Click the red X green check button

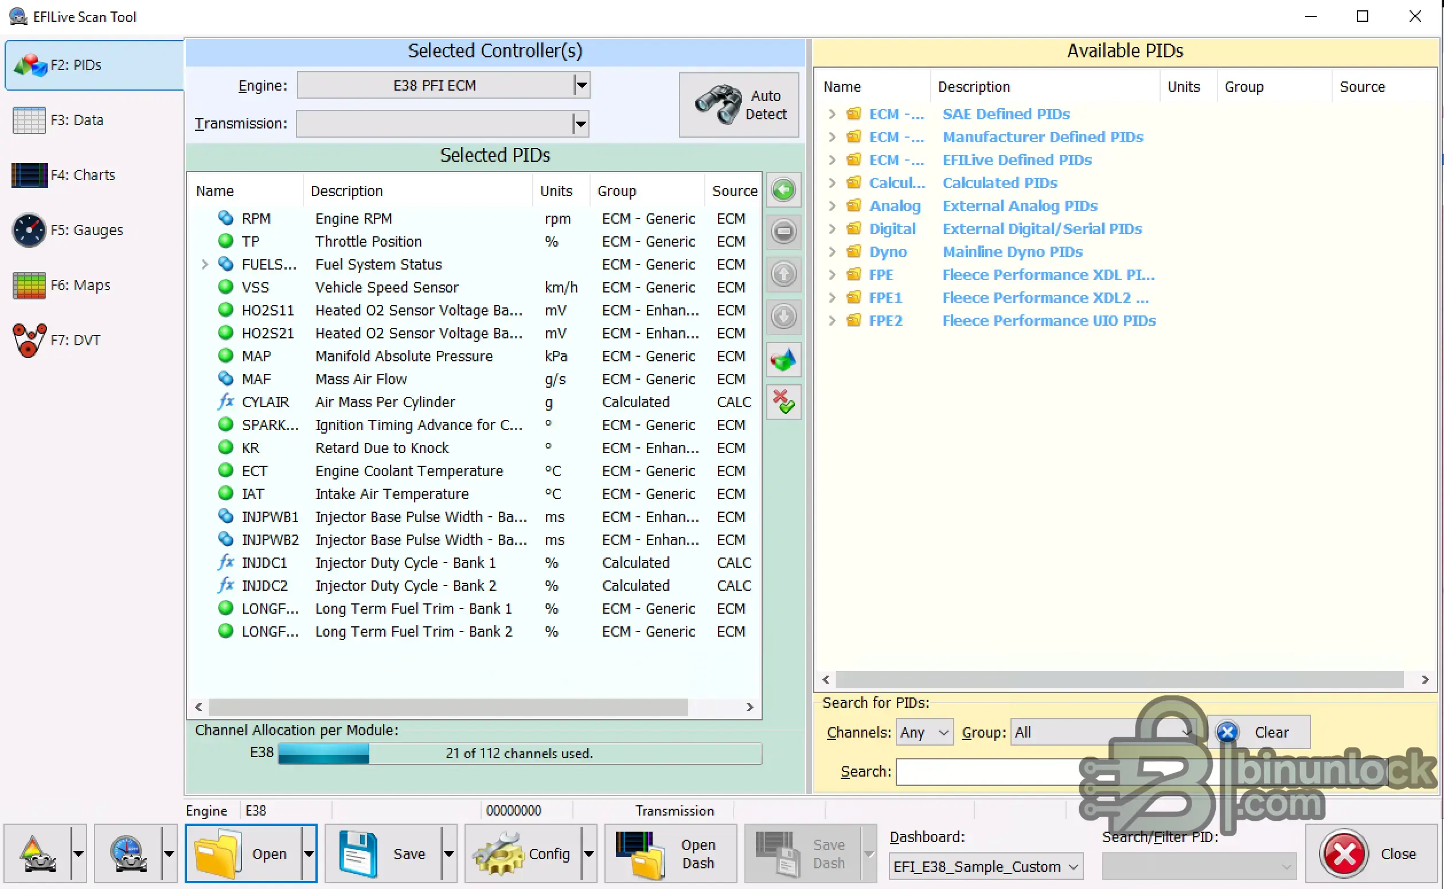(783, 402)
